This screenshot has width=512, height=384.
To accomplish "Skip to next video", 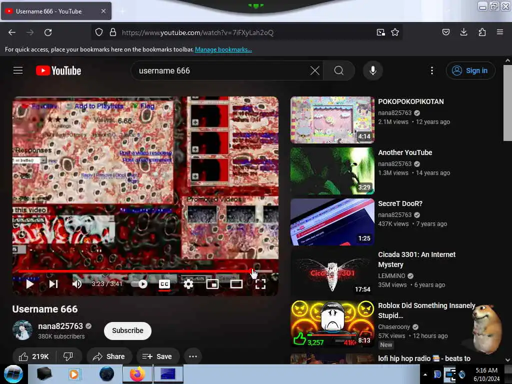I will tap(53, 284).
